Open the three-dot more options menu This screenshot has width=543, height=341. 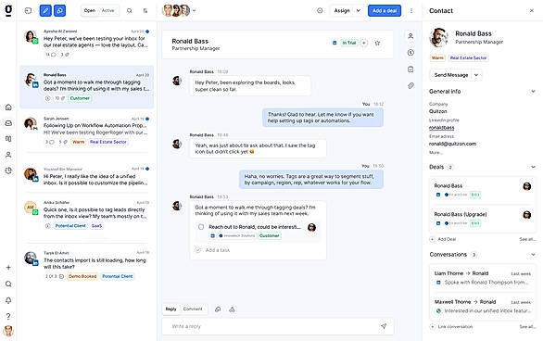click(411, 11)
